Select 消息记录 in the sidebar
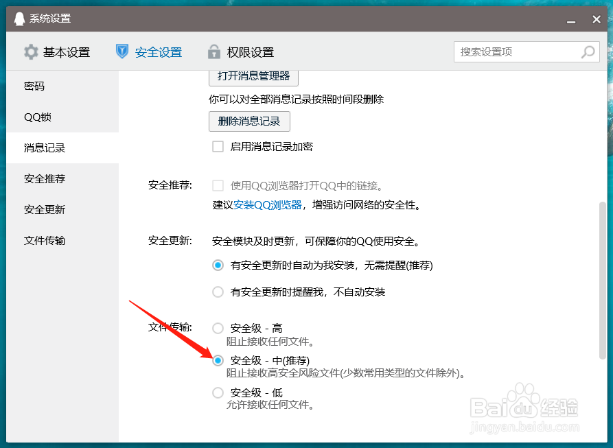This screenshot has height=448, width=613. [x=62, y=148]
